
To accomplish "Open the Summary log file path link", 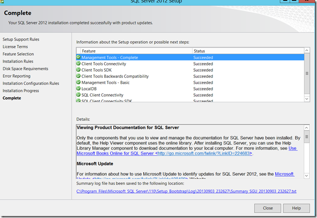I will click(x=186, y=191).
